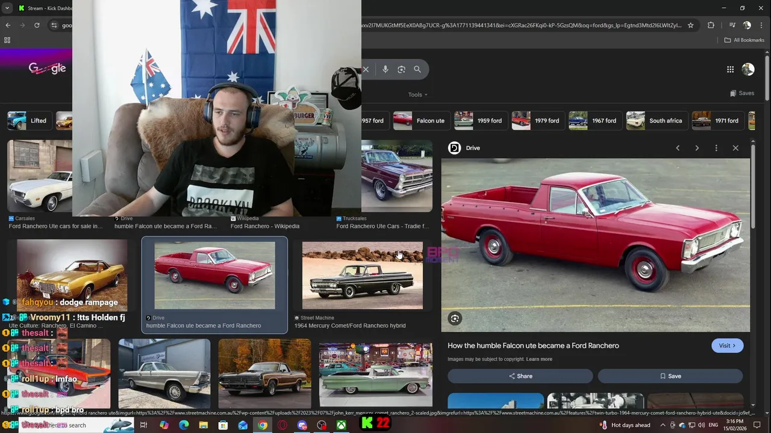Open the tab search dropdown
The height and width of the screenshot is (433, 771).
coord(7,8)
